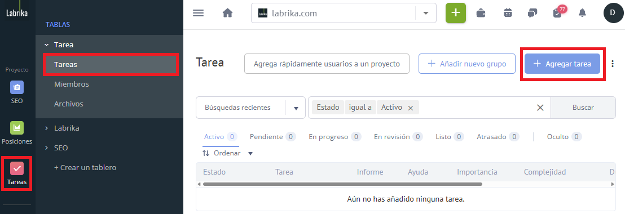Go to the home icon
The image size is (625, 214).
tap(227, 13)
